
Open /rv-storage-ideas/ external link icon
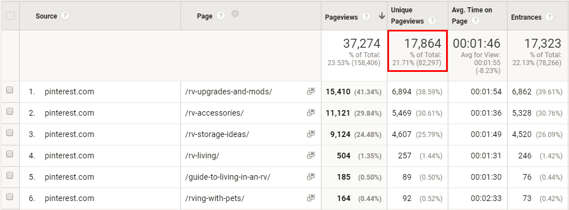tap(311, 134)
